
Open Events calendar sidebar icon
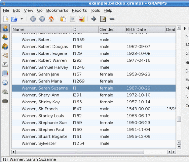coord(5,64)
